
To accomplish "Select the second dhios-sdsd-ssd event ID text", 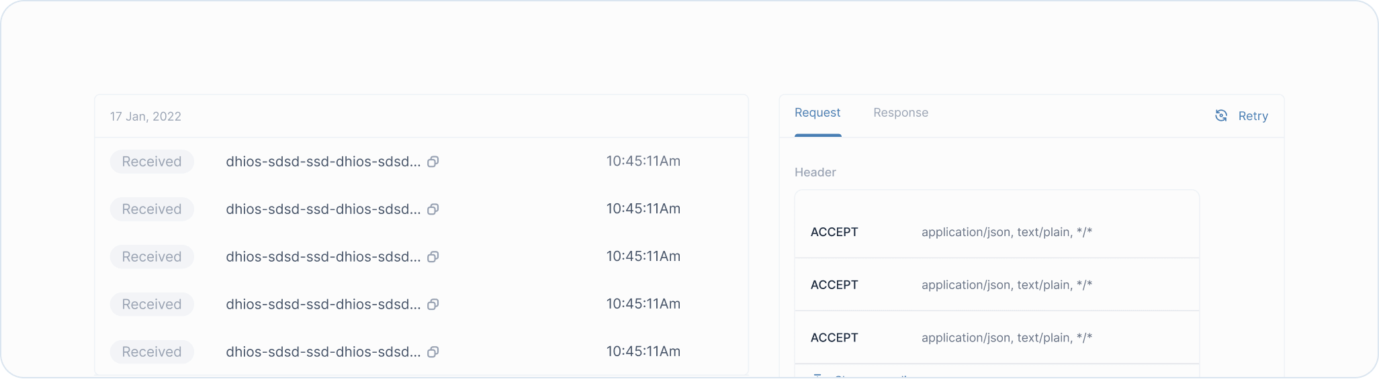I will 323,209.
